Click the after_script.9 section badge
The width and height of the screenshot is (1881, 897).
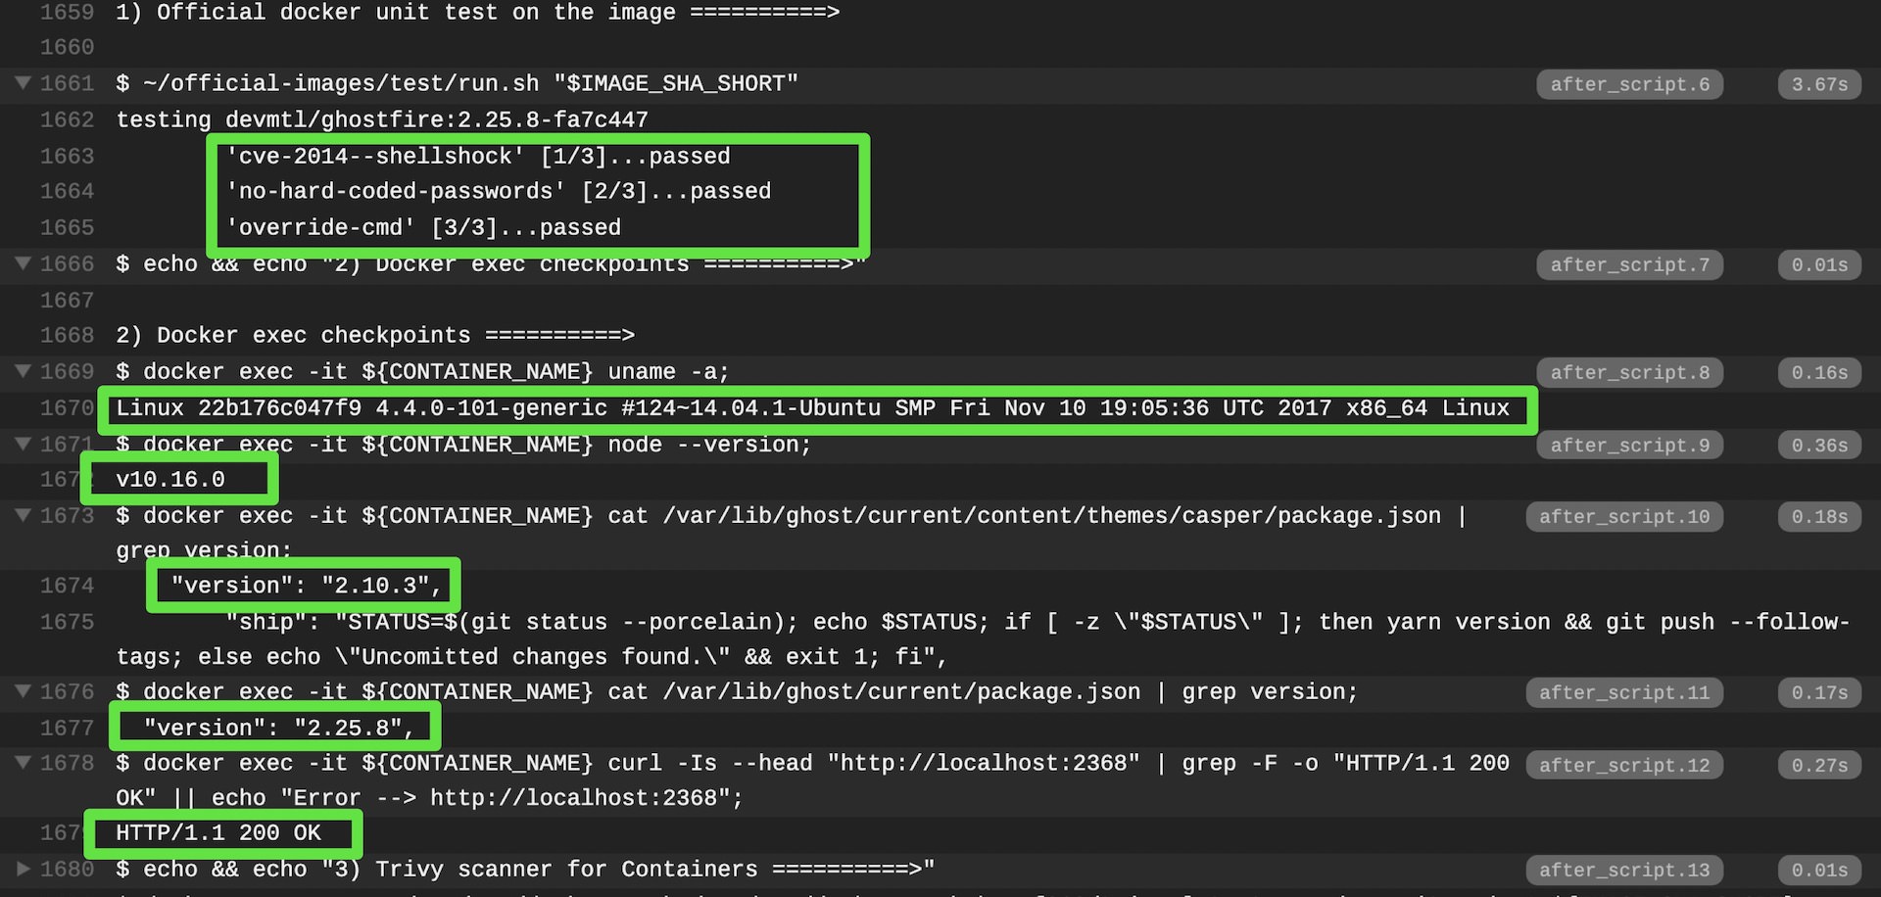1629,445
